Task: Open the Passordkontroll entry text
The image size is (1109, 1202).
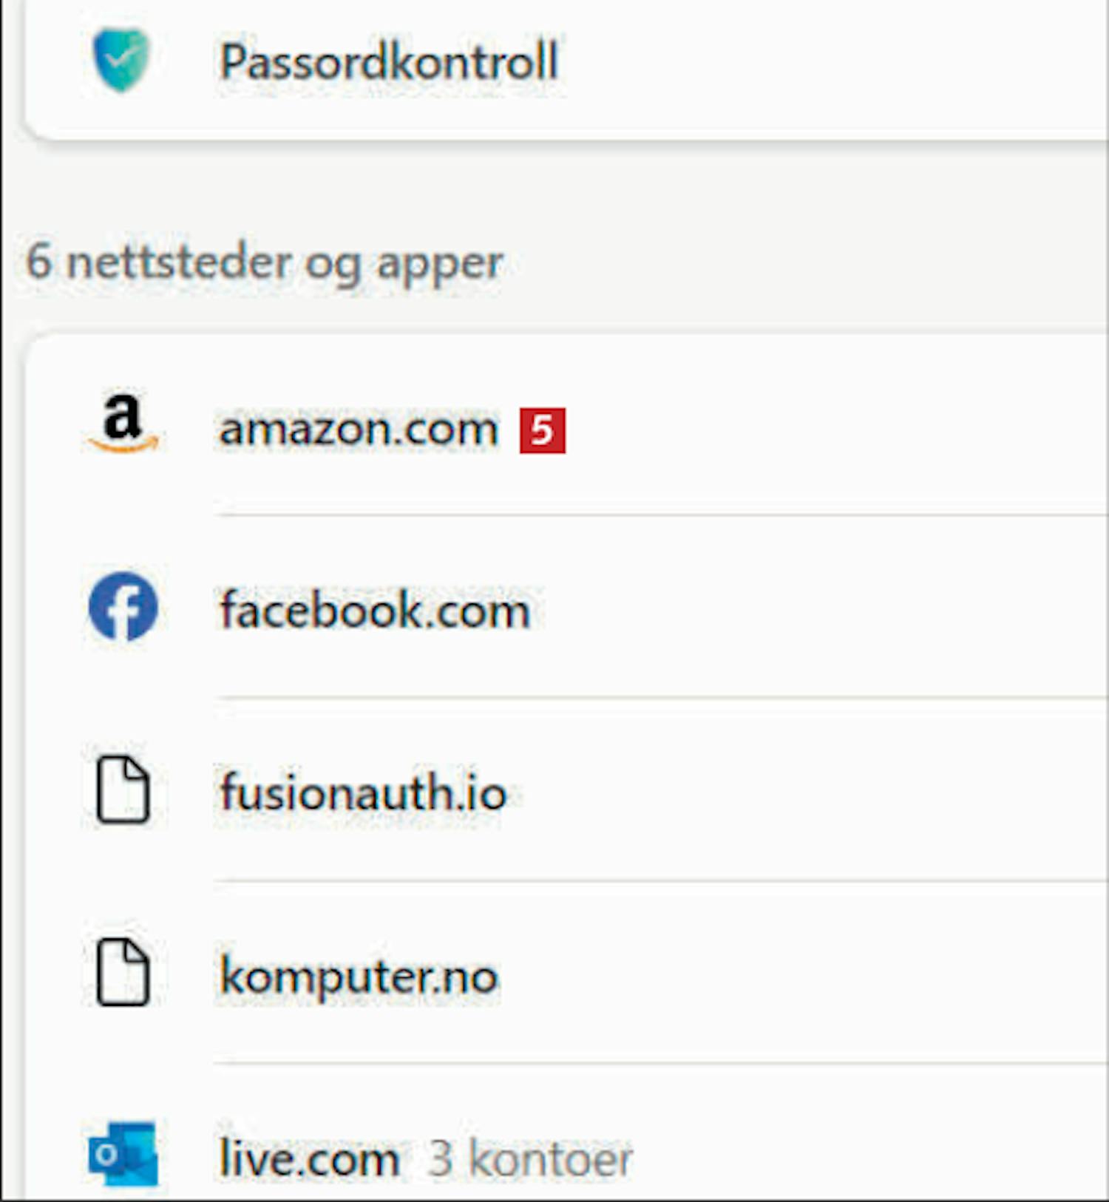Action: (389, 61)
